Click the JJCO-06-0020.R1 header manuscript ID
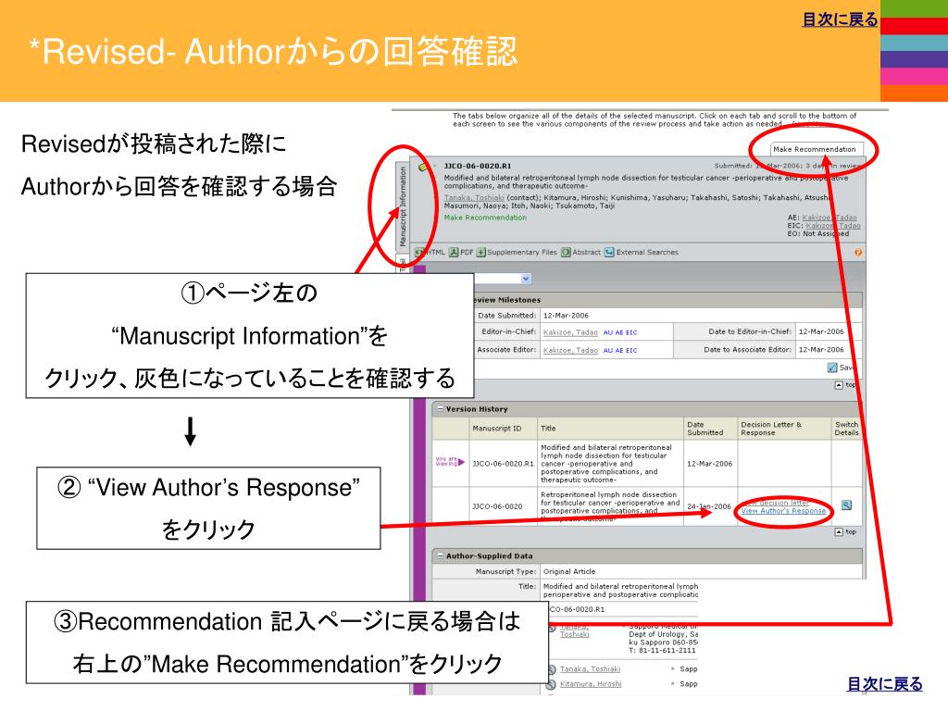This screenshot has width=948, height=711. [478, 166]
